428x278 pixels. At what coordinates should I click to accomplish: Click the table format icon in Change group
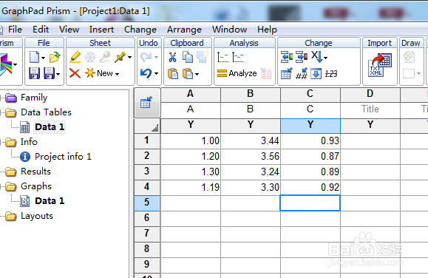(x=287, y=73)
